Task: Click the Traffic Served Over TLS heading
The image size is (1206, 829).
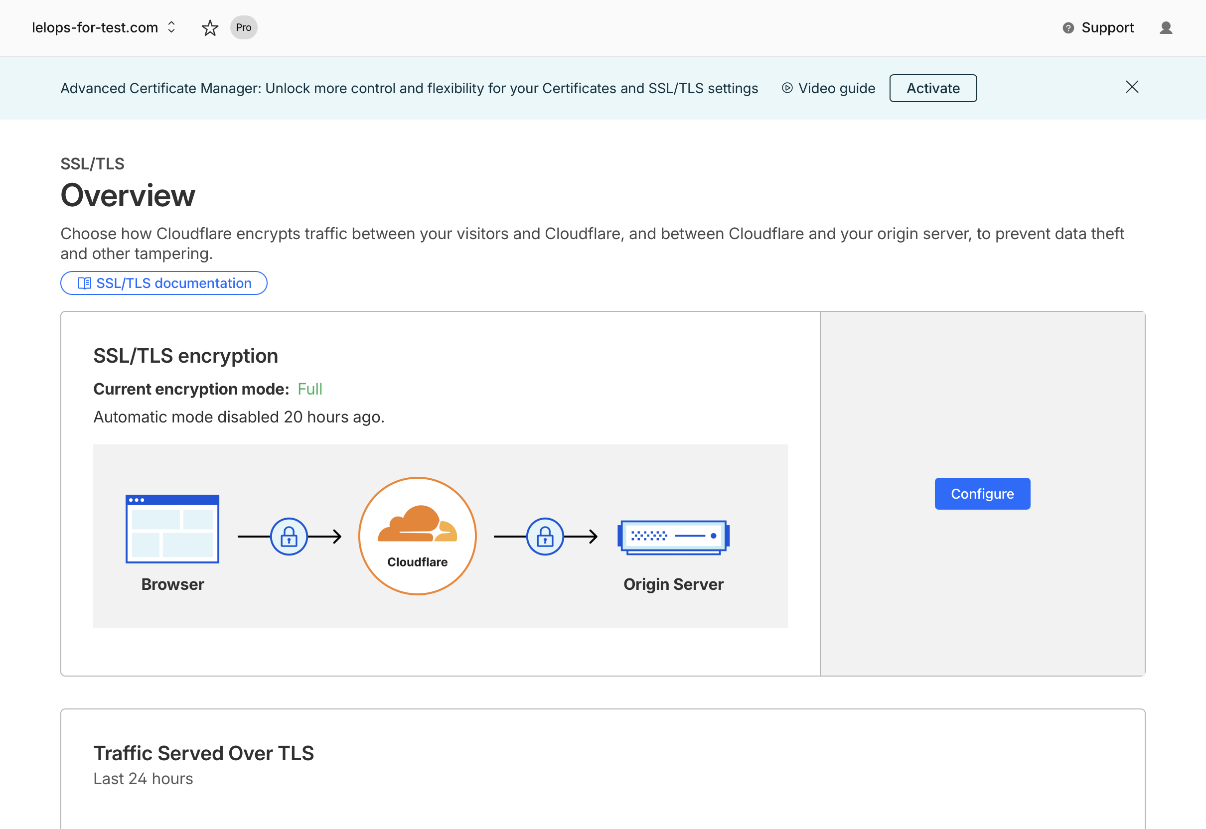Action: pos(204,754)
